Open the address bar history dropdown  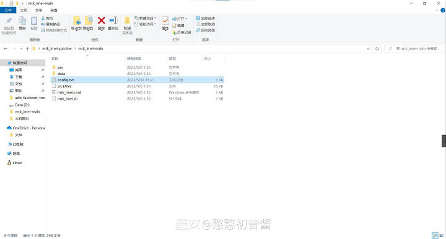click(368, 48)
